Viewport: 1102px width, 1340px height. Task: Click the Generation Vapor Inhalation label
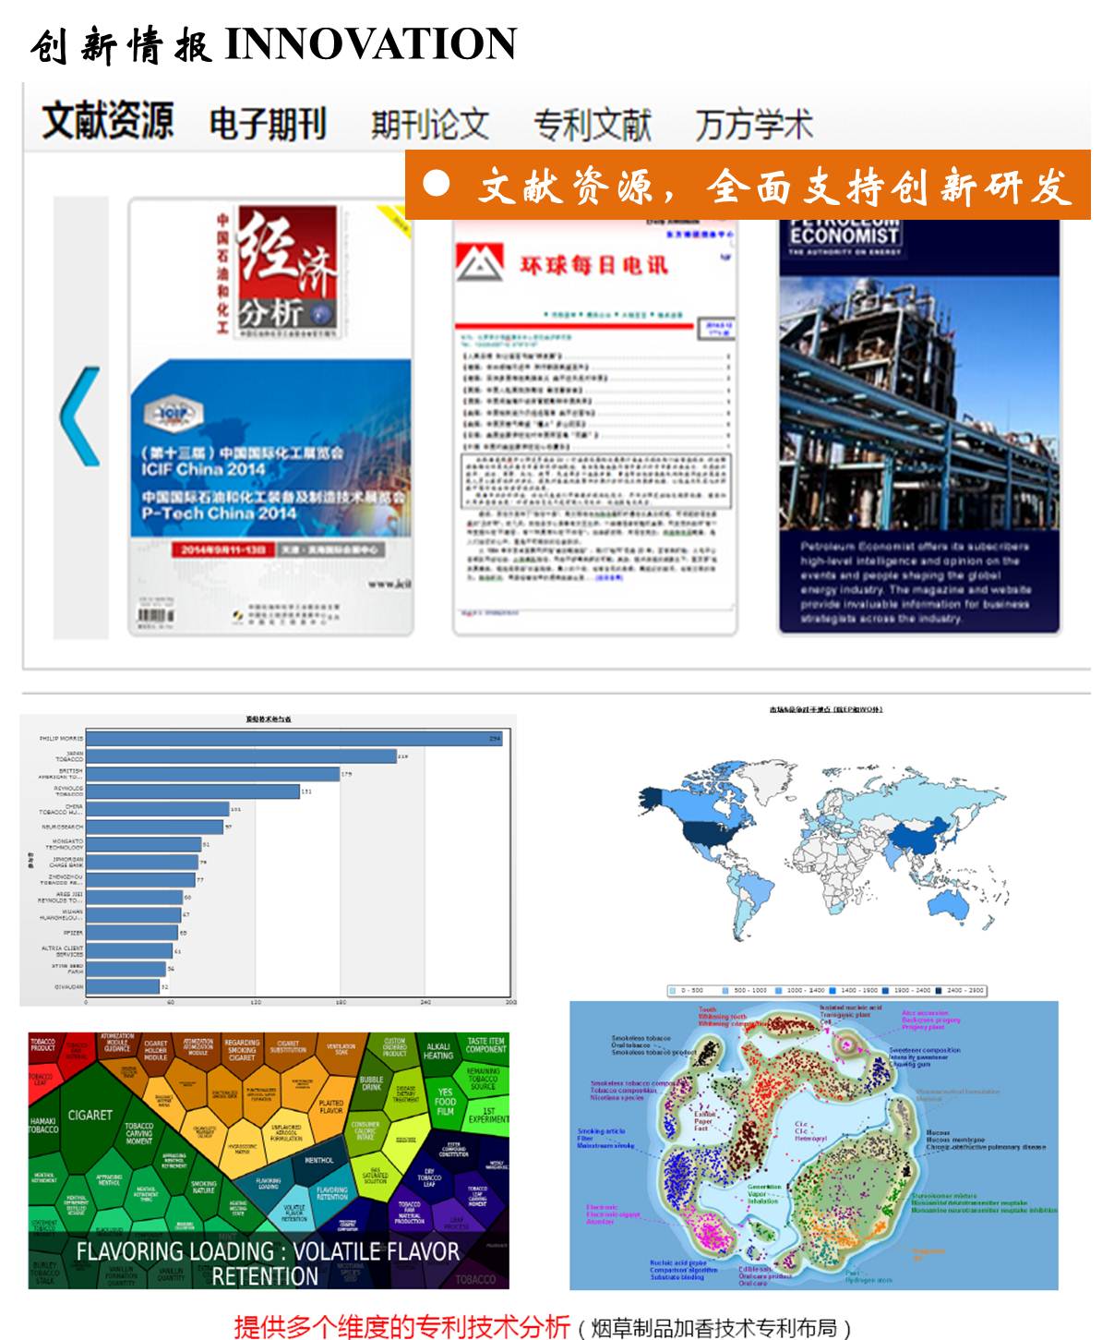tap(763, 1193)
